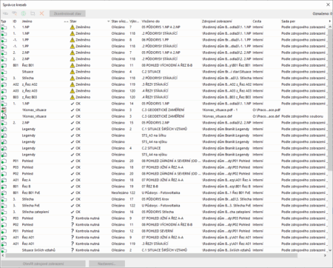Click the Výkr... column header
333x268 pixels.
135,21
